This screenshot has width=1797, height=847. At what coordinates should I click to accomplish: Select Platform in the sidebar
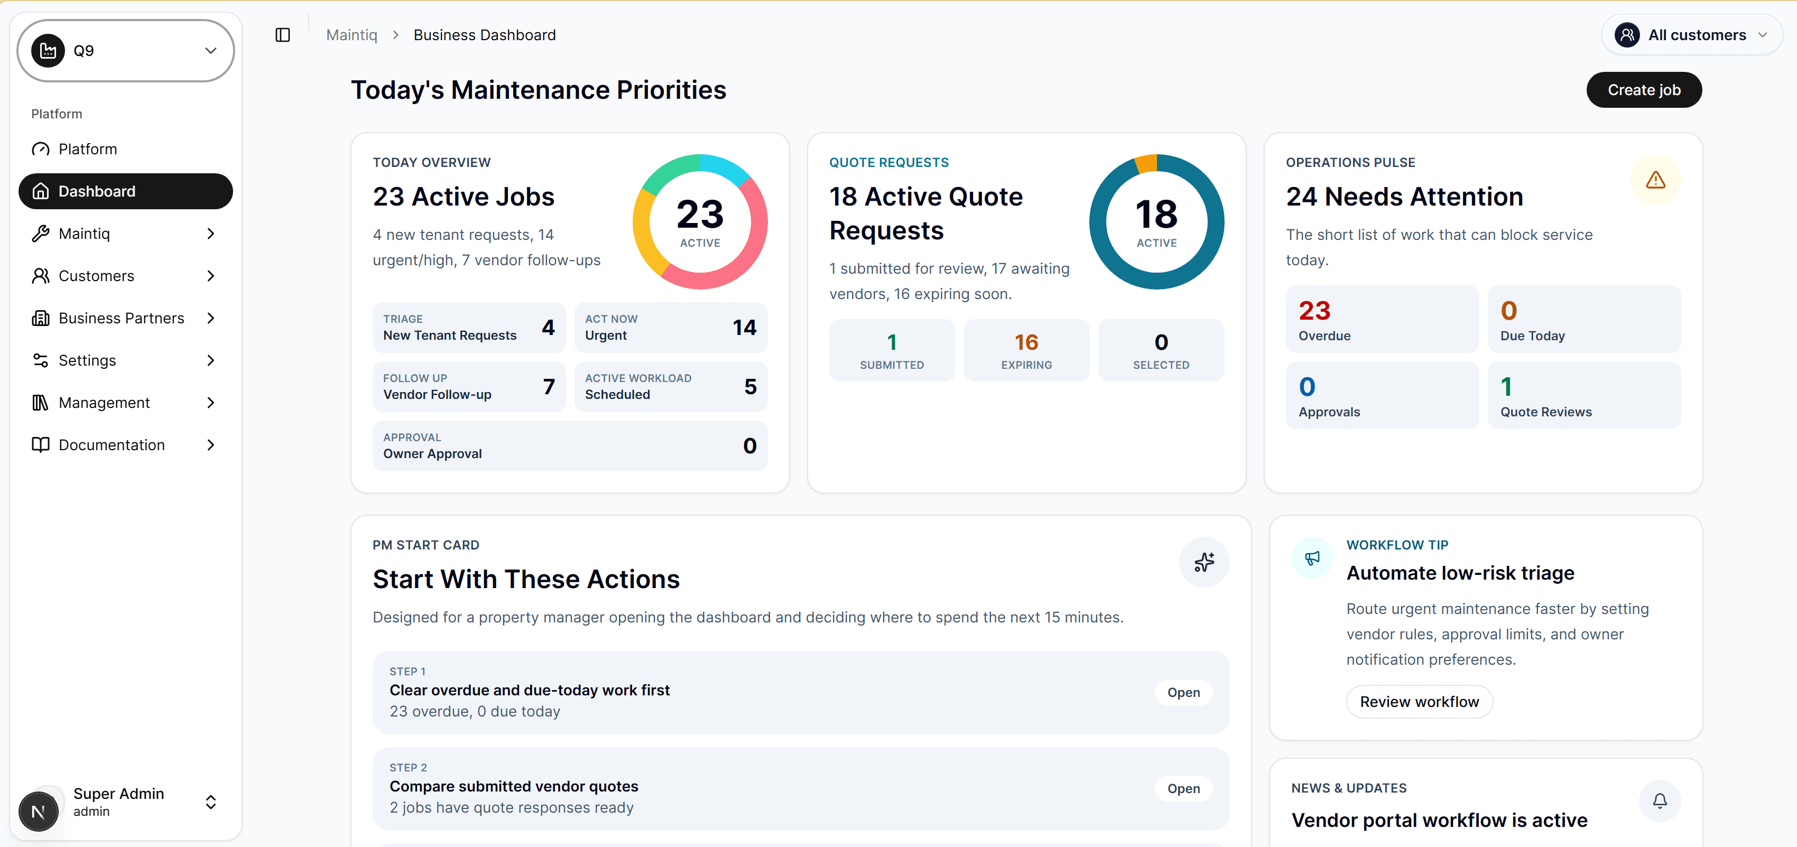(126, 149)
